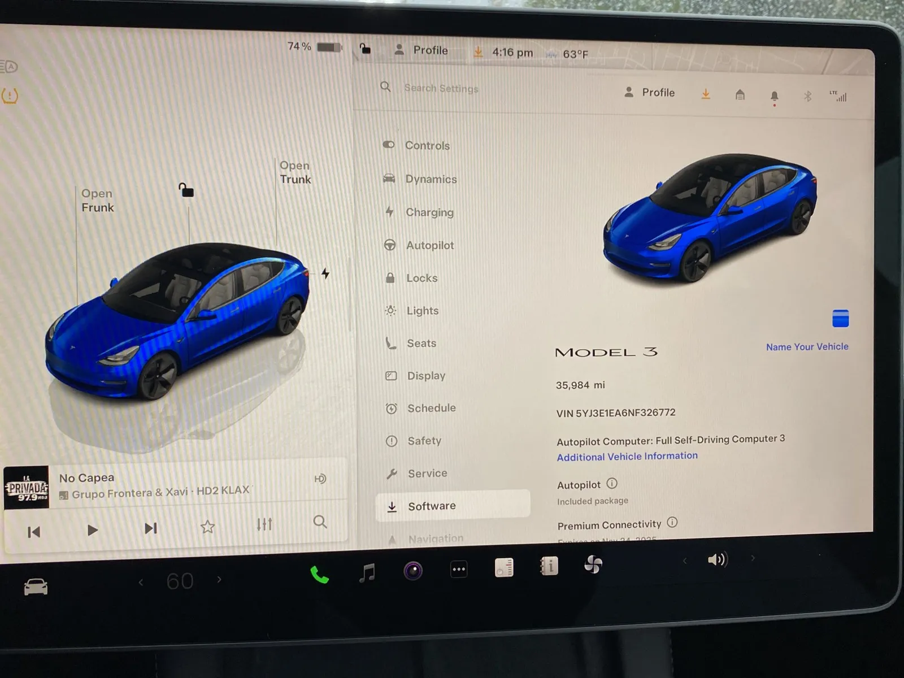This screenshot has width=904, height=678.
Task: Favorite the current station with star
Action: [x=207, y=527]
